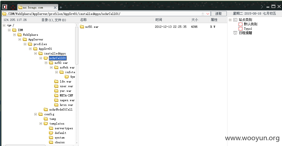Click the folder tree vertical scrollbar
The image size is (282, 146).
tap(77, 46)
